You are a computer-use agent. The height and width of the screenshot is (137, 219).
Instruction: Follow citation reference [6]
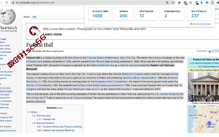tap(46, 97)
